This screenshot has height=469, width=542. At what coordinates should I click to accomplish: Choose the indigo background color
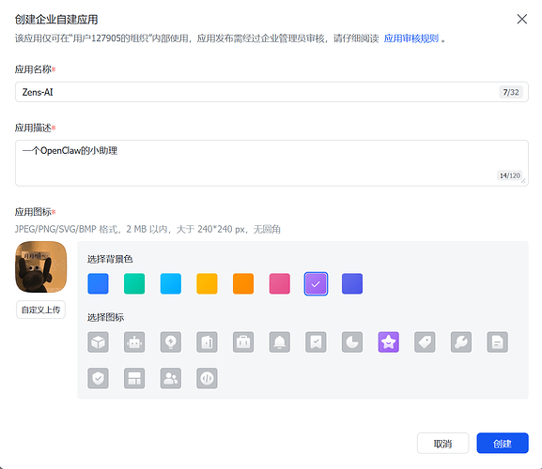click(352, 283)
